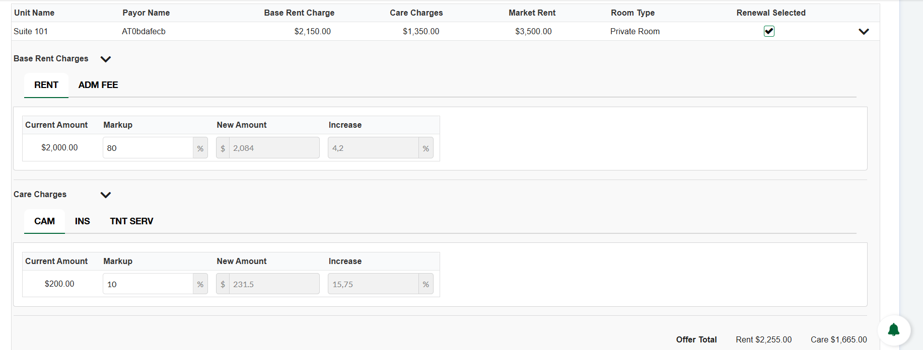Click the Rent Increase field showing 4,2
The image size is (923, 350).
tap(373, 148)
